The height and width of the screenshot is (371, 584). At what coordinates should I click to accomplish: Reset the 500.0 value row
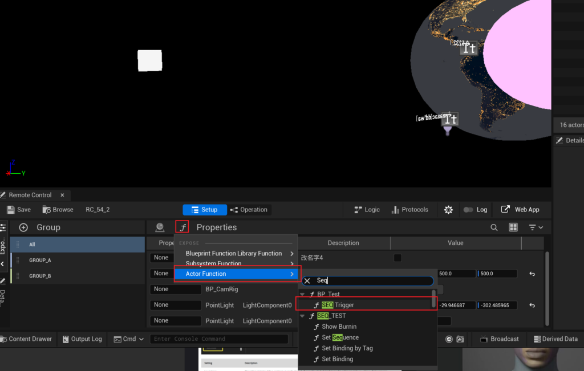532,274
